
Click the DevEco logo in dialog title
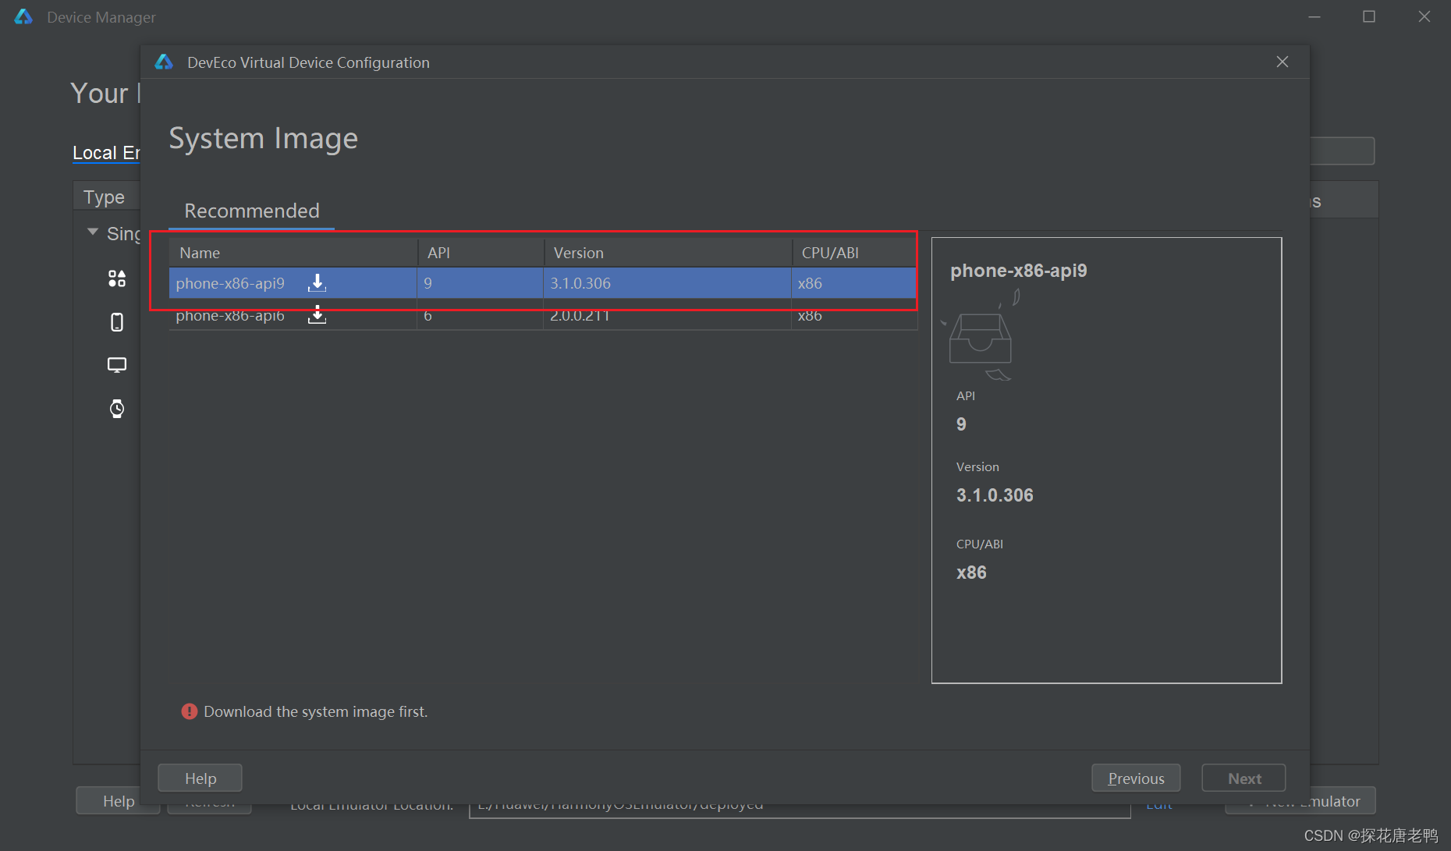(x=164, y=62)
